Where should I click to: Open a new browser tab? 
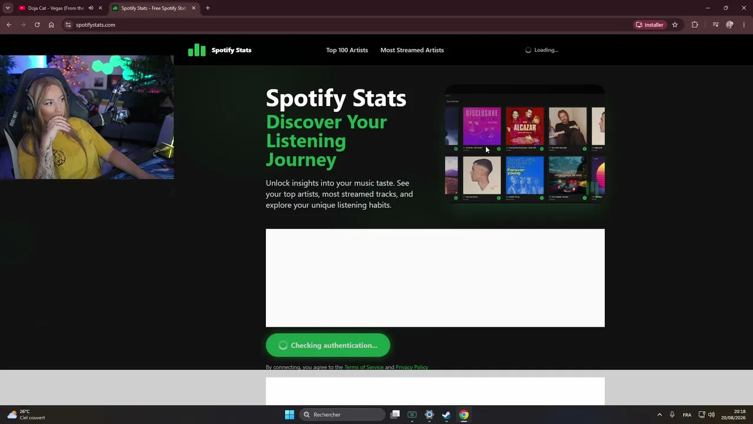click(x=208, y=8)
